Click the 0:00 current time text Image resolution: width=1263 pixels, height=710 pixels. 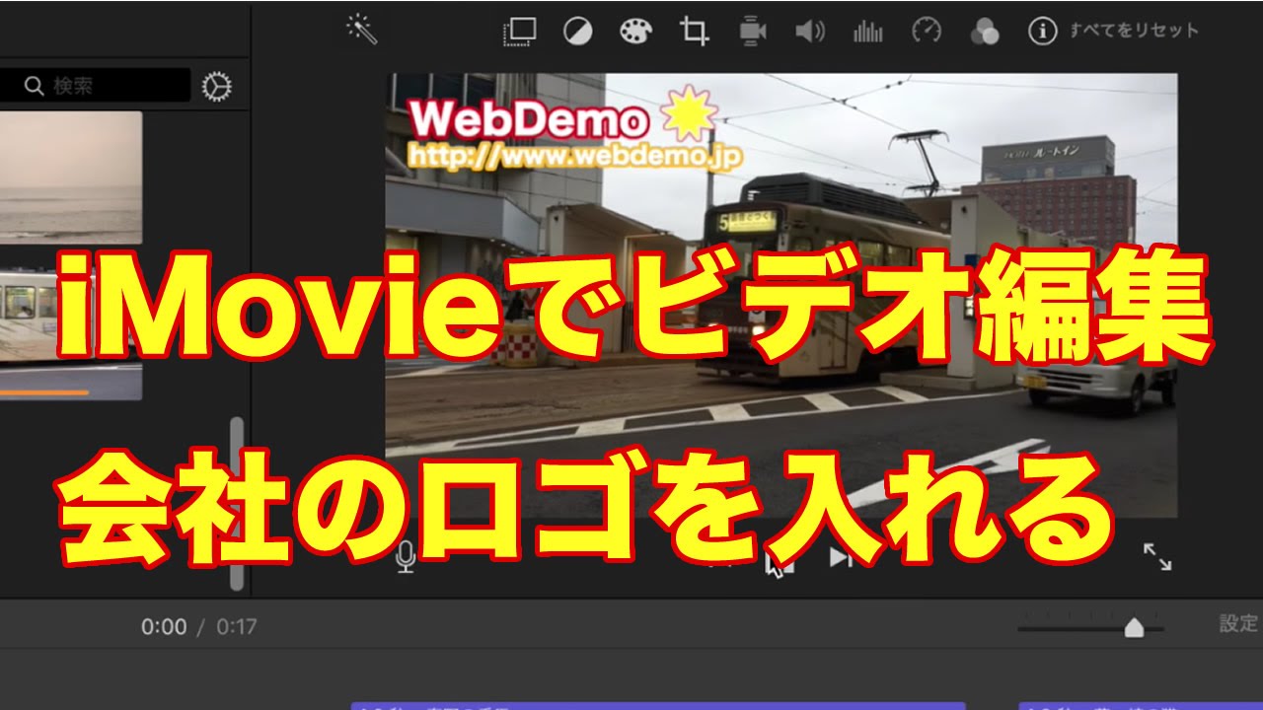[164, 627]
